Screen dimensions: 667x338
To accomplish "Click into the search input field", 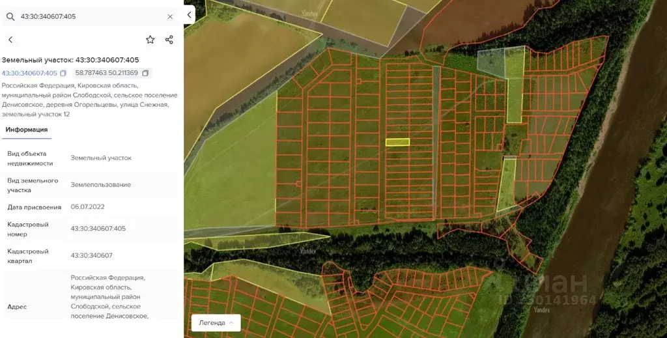I will coord(91,16).
